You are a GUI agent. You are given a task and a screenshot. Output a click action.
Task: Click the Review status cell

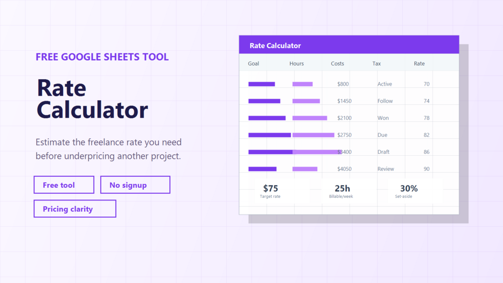click(385, 169)
